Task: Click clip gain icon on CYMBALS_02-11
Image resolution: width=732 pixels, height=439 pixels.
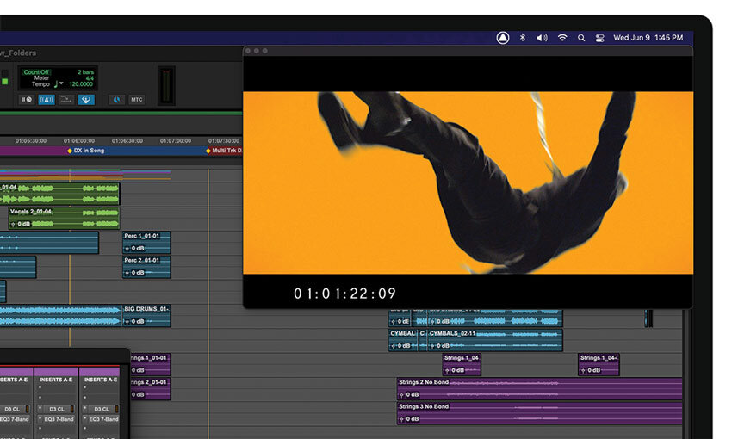Action: pos(432,346)
